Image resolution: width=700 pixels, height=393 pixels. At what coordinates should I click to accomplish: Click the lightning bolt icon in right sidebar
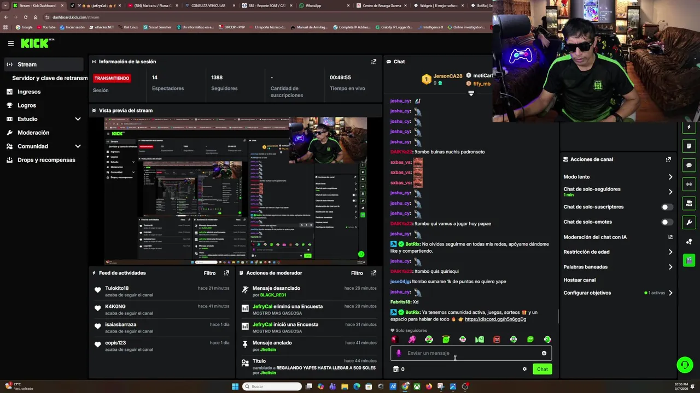click(689, 127)
